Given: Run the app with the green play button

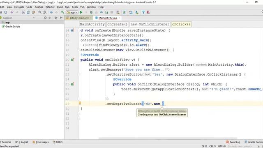Looking at the screenshot, I should click(81, 12).
